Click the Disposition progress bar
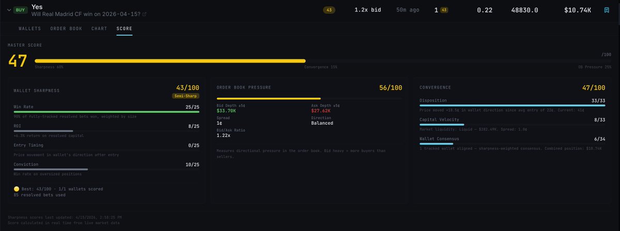Viewport: 620px width, 231px height. click(513, 105)
